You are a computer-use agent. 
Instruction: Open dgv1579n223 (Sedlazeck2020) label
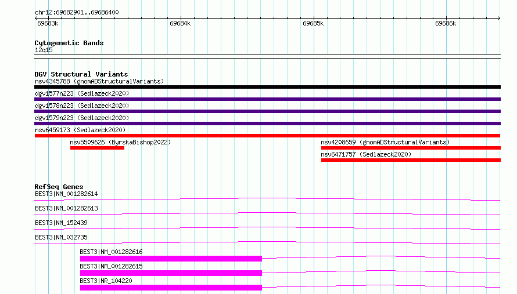[x=82, y=118]
